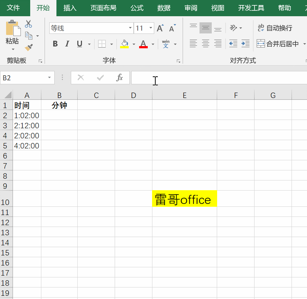Toggle middle vertical alignment
307x299 pixels.
click(206, 28)
